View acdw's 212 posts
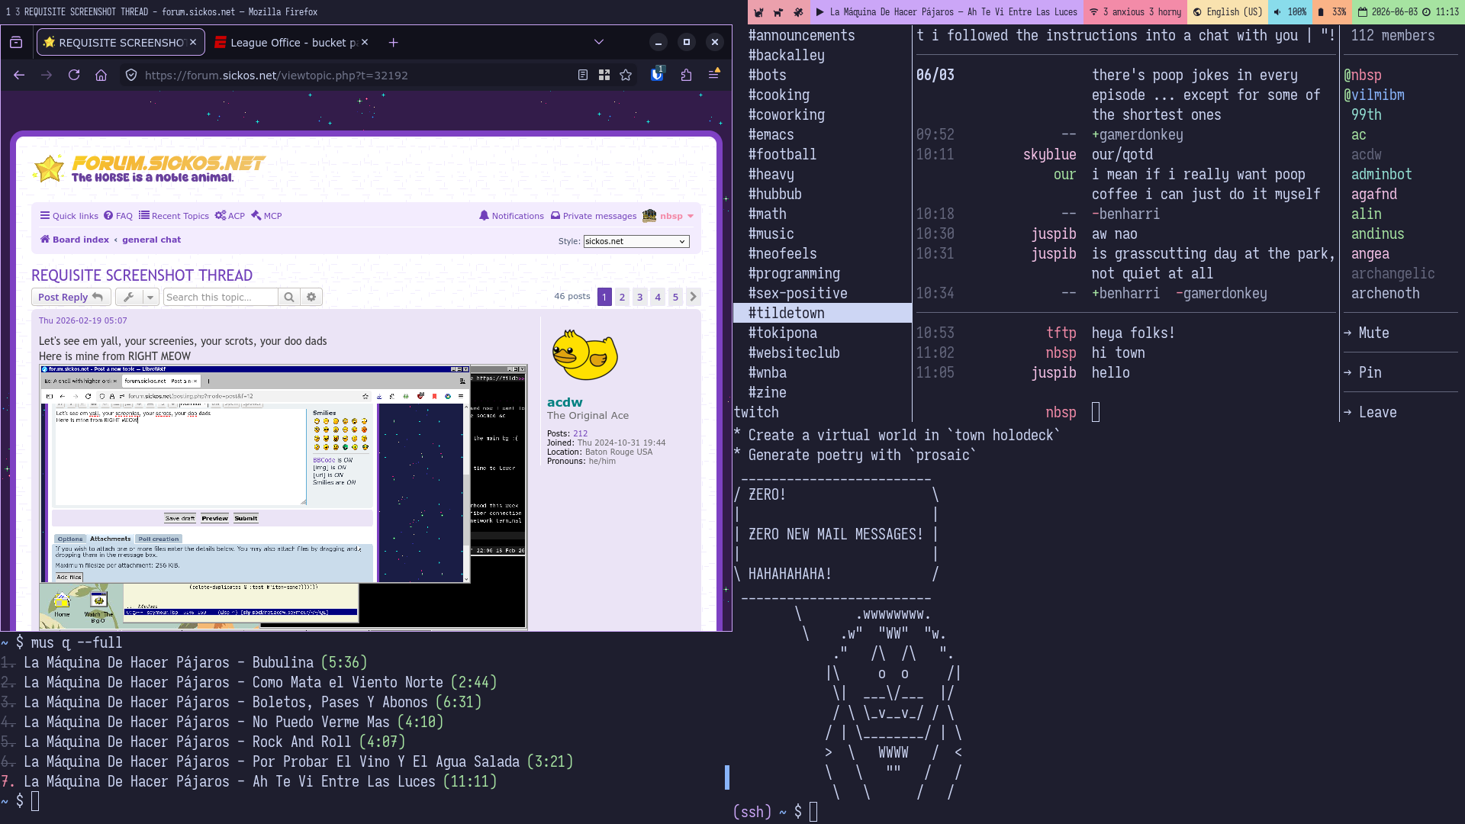The height and width of the screenshot is (824, 1465). click(581, 433)
